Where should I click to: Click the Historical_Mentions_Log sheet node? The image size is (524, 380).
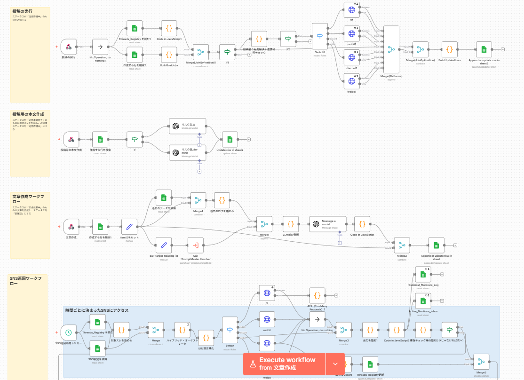[x=423, y=274]
